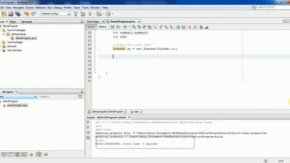Switch to the Services tab
The height and width of the screenshot is (163, 290).
pos(27,22)
